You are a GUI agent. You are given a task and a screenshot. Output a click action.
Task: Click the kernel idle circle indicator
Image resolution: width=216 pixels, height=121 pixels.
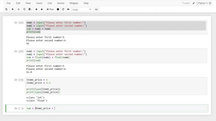point(210,3)
